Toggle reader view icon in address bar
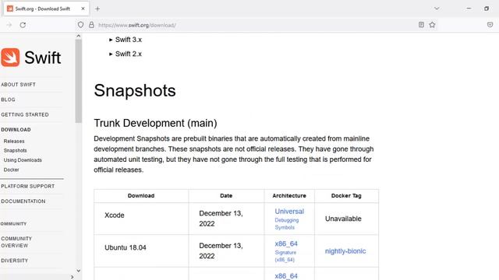 pos(421,25)
